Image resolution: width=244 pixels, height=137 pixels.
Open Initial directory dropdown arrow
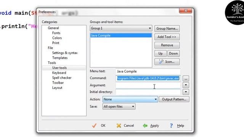(x=186, y=92)
